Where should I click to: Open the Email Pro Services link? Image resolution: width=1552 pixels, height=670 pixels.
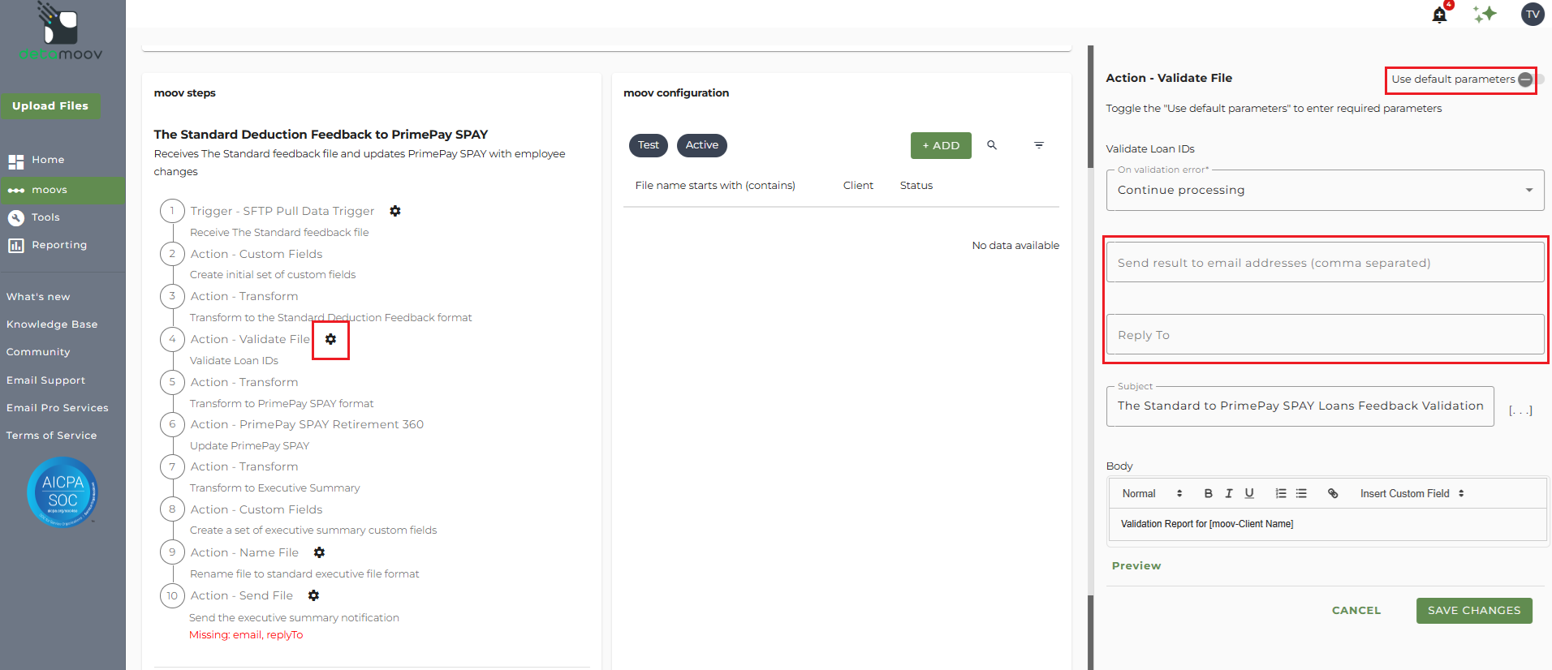(x=58, y=408)
